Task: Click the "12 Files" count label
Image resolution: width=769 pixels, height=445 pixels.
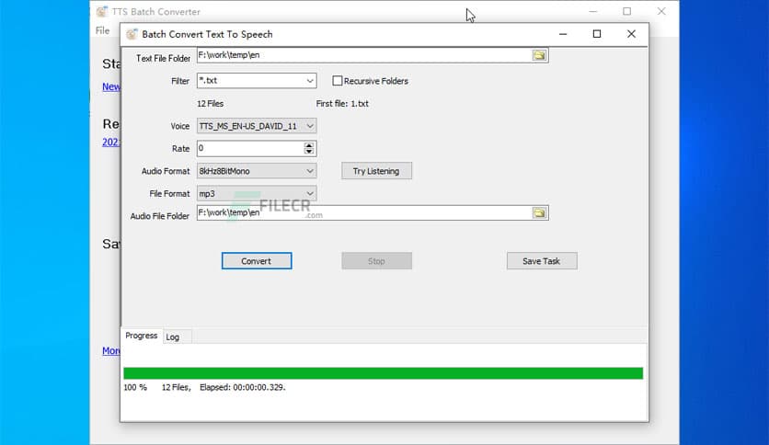Action: coord(211,104)
